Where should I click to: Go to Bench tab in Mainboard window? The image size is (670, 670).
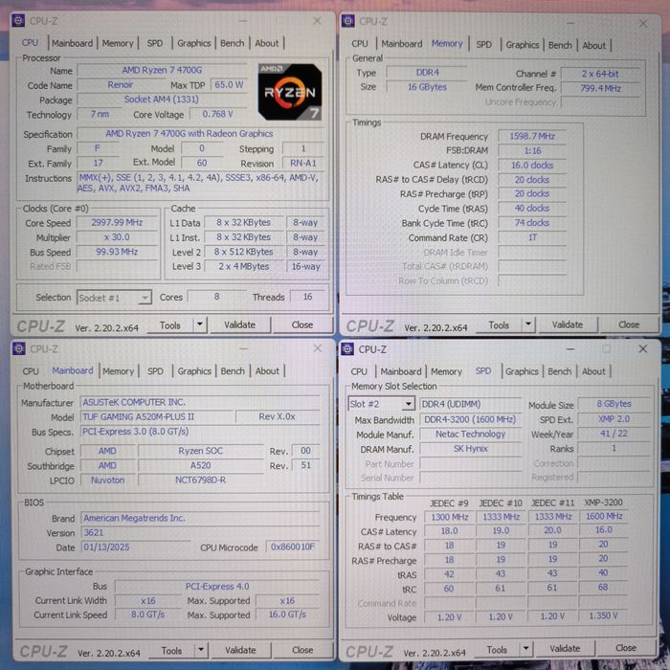click(x=233, y=371)
